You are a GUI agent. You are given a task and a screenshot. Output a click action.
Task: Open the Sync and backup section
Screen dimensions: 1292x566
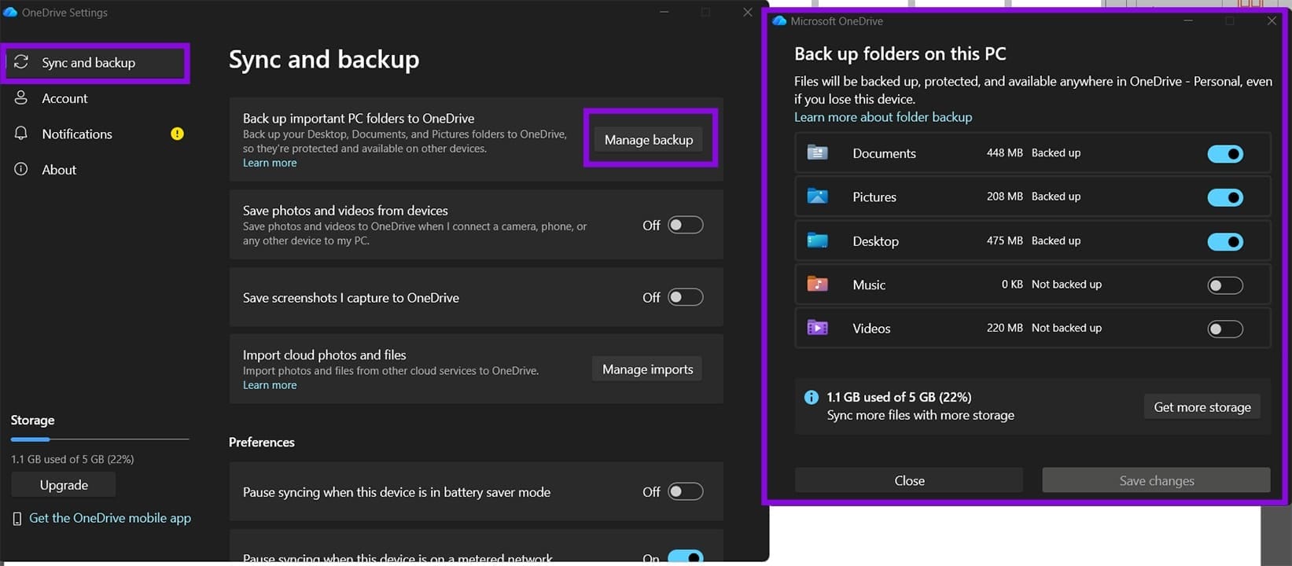point(95,62)
